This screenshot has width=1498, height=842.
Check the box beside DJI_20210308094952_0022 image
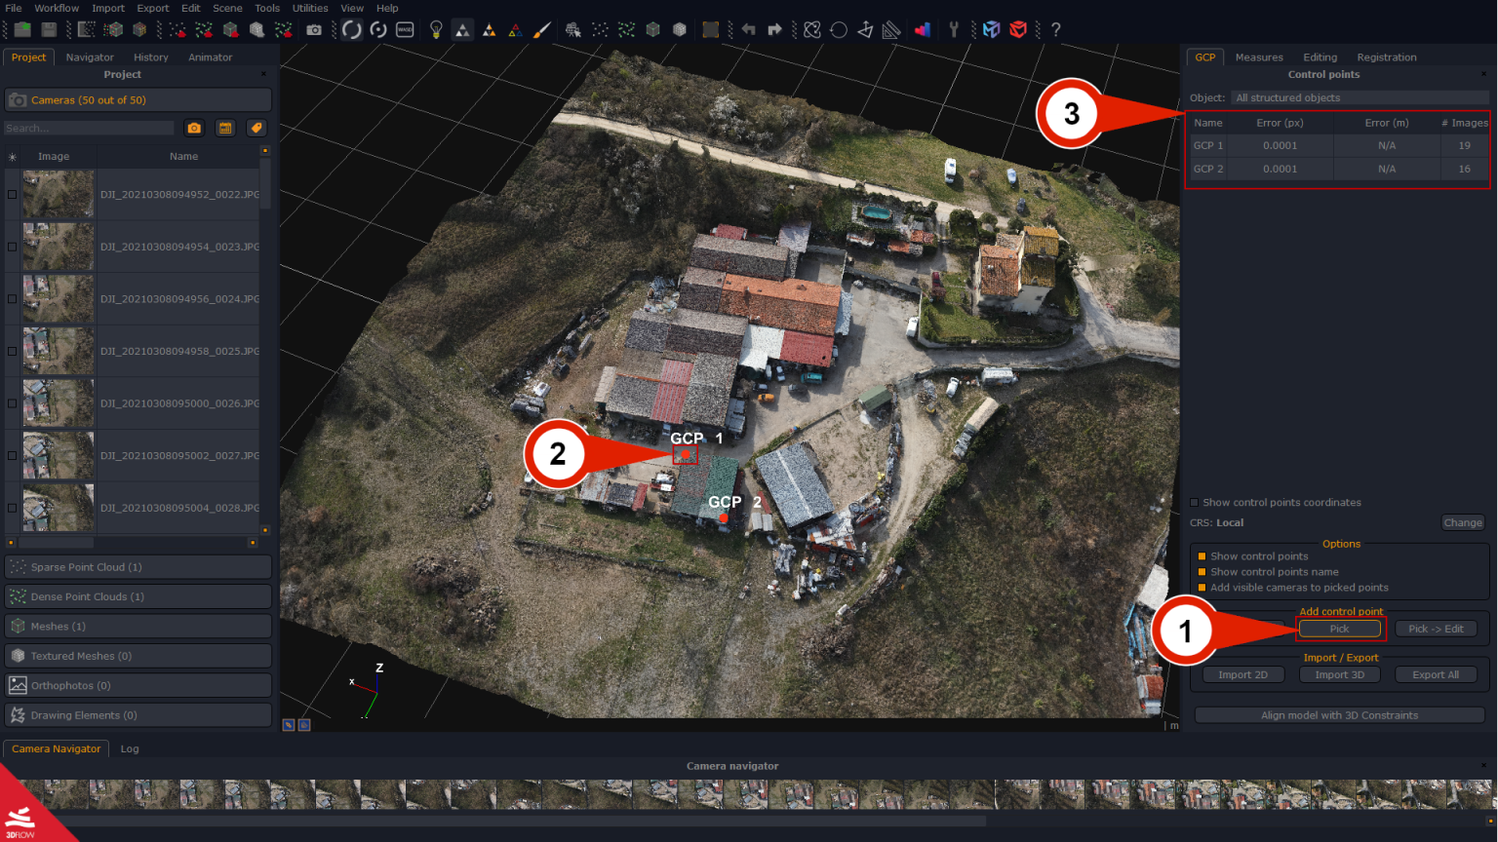click(11, 194)
